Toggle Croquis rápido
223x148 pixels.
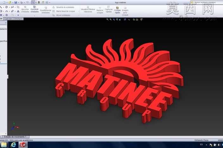pyautogui.click(x=117, y=10)
